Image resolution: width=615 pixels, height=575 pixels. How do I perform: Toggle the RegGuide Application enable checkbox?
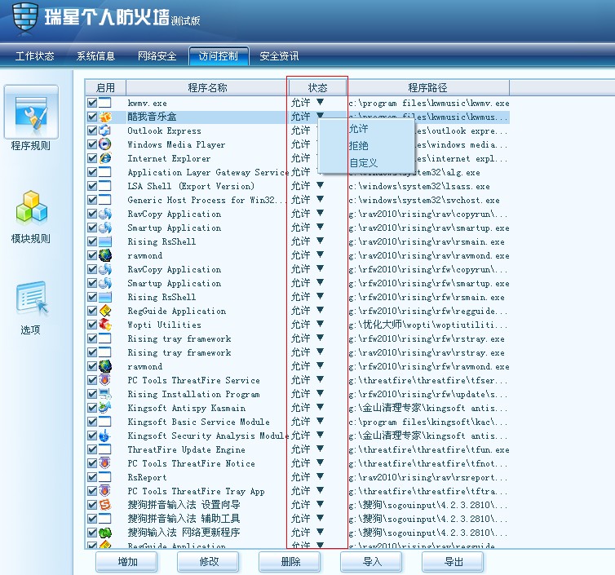(92, 311)
